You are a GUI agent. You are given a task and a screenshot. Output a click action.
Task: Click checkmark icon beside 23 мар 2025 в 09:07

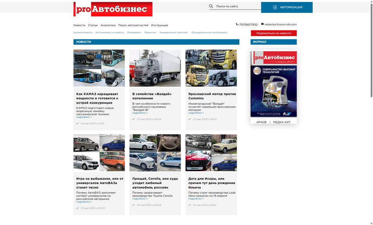pyautogui.click(x=78, y=208)
